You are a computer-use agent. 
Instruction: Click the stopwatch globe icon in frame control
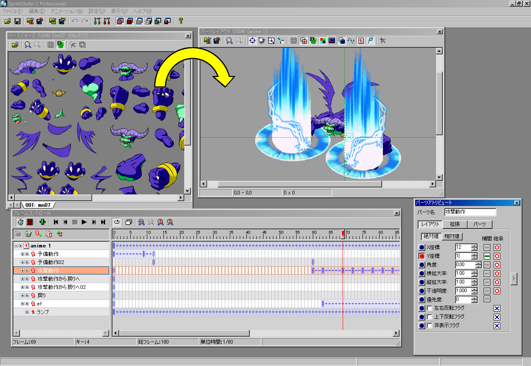point(20,222)
